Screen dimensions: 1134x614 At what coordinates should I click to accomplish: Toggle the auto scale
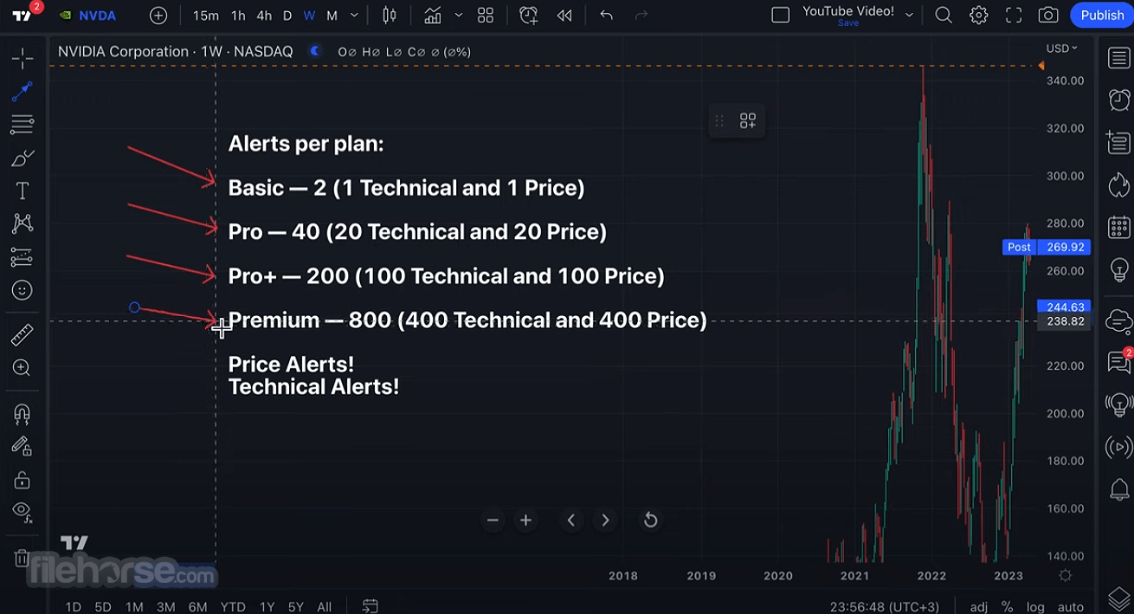(x=1071, y=607)
